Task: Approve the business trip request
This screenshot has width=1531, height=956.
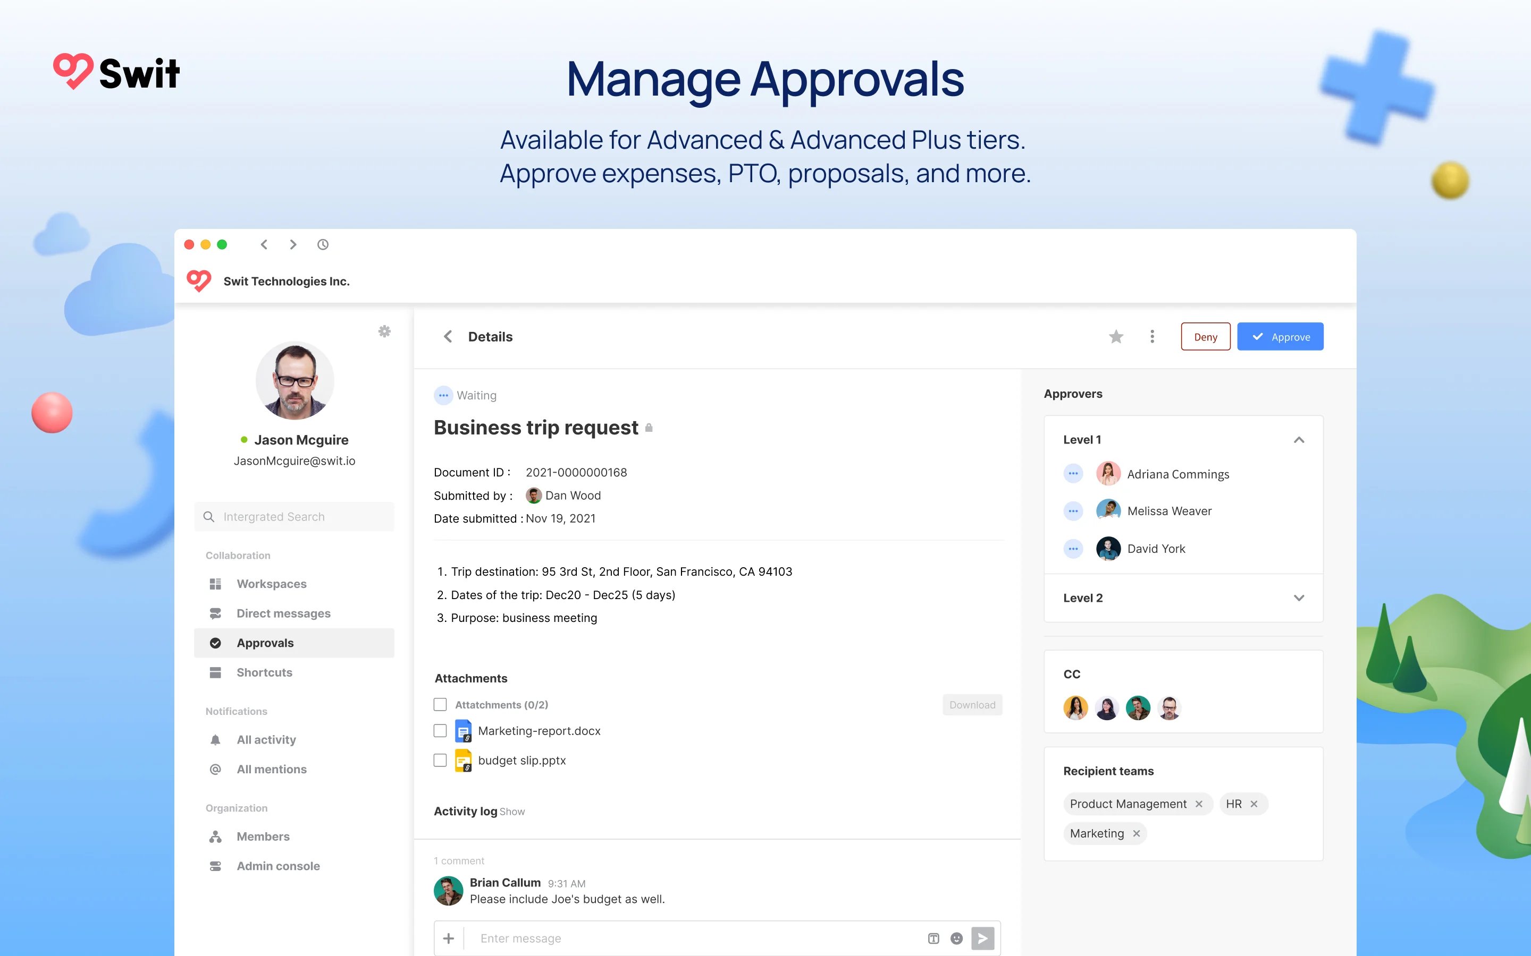Action: (1280, 336)
